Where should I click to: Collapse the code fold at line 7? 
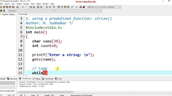24,37
